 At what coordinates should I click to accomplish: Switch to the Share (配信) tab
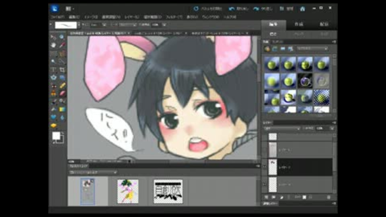(324, 24)
